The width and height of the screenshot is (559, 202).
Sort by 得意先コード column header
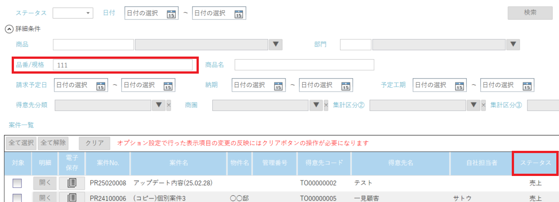324,163
